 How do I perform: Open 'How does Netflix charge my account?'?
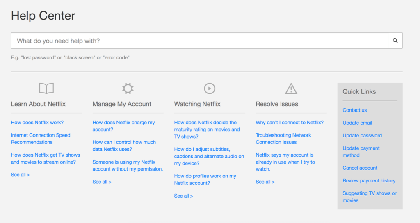(x=124, y=126)
